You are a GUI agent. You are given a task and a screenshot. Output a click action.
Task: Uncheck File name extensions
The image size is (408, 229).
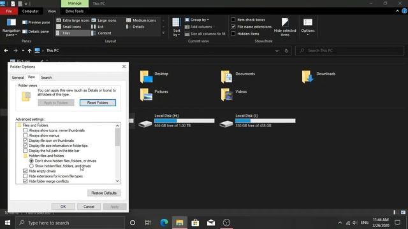233,27
